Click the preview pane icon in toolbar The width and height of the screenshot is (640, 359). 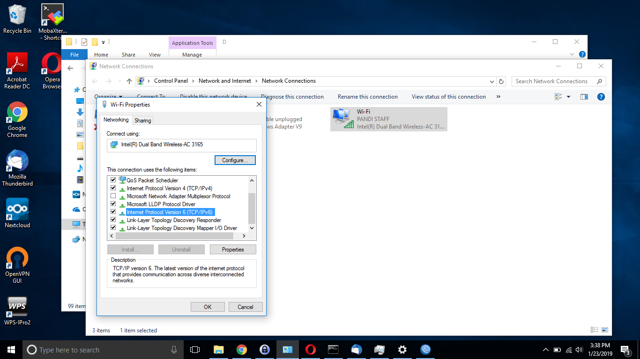coord(584,97)
